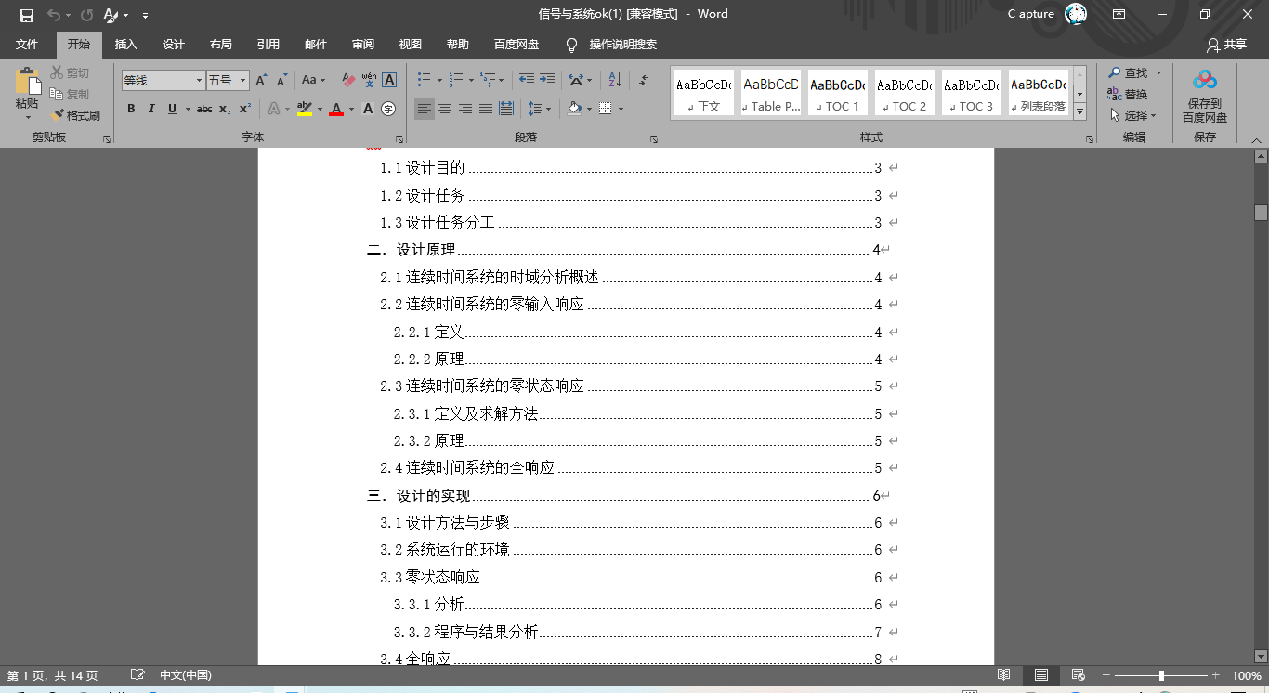This screenshot has width=1269, height=693.
Task: Click the Replace (替换) button
Action: (1128, 94)
